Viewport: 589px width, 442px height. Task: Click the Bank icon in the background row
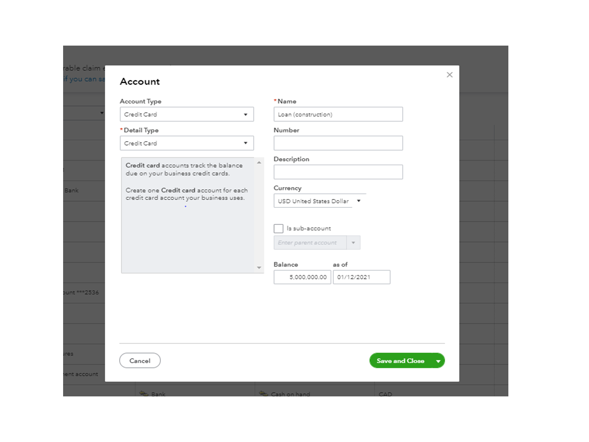144,393
